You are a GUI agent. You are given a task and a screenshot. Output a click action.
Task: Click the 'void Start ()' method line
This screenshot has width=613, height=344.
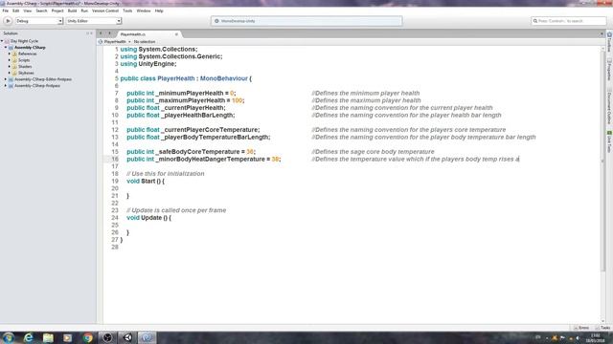[x=146, y=181]
